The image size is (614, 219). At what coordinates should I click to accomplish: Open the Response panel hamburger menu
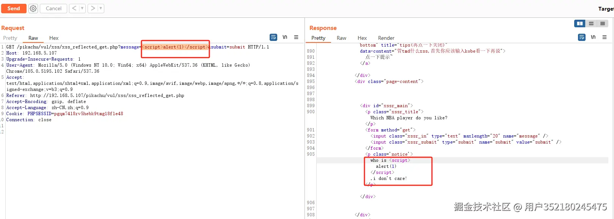[x=605, y=37]
